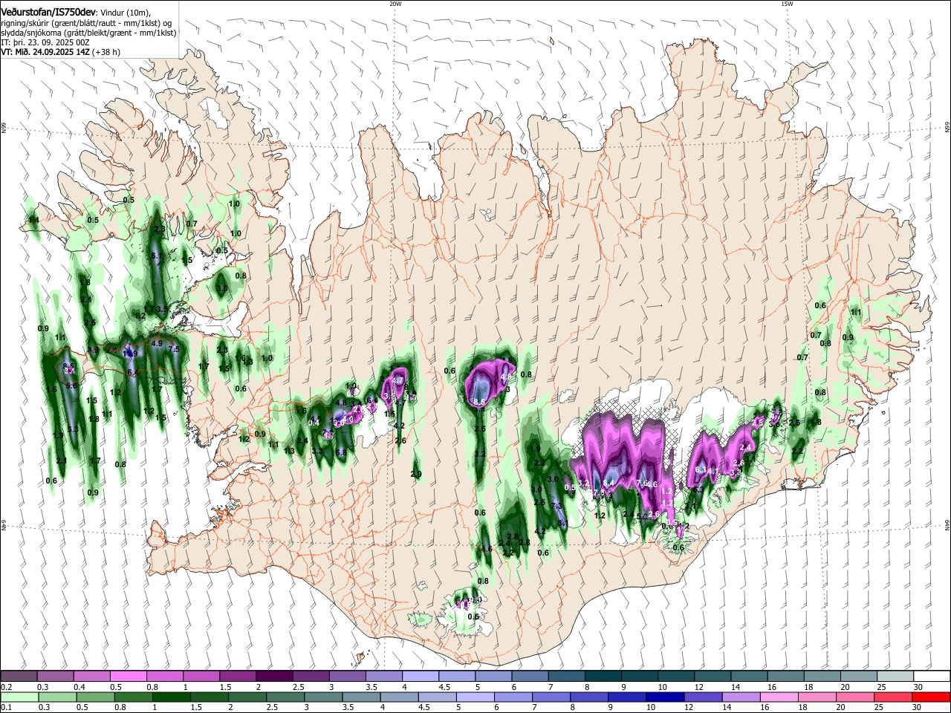
Task: Click the '2.9' precipitation value on the map
Action: [x=416, y=474]
